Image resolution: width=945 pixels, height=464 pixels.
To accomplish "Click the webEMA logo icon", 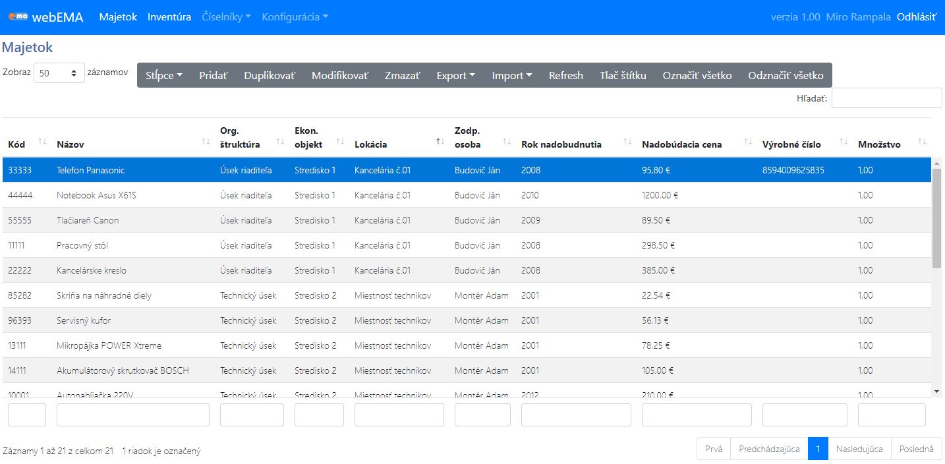I will click(x=18, y=17).
